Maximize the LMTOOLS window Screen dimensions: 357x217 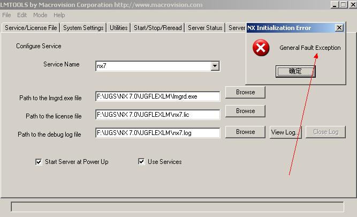(343, 5)
